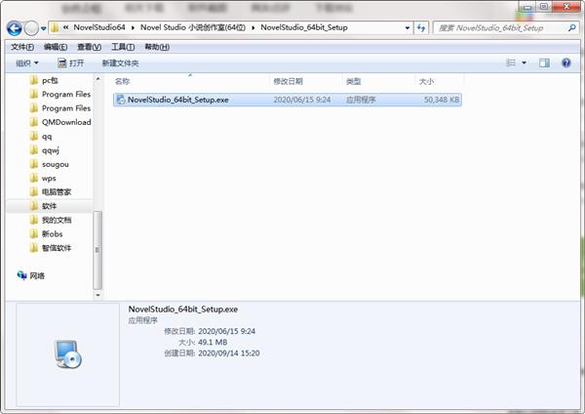This screenshot has height=414, width=585.
Task: Select the first Program Files folder
Action: coord(66,94)
